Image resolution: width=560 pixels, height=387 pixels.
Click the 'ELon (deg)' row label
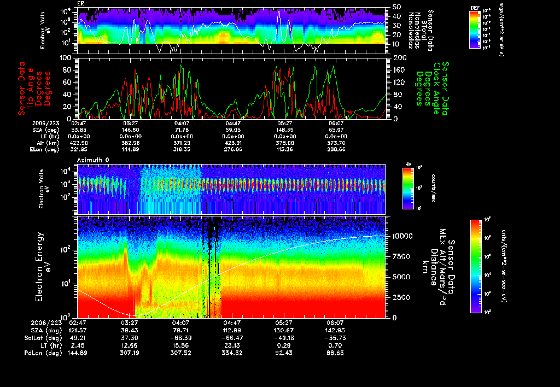coord(45,150)
